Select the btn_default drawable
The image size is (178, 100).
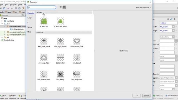click(x=77, y=59)
